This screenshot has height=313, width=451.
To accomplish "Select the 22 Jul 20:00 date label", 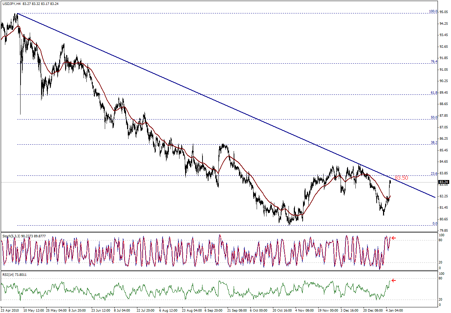I will click(145, 310).
